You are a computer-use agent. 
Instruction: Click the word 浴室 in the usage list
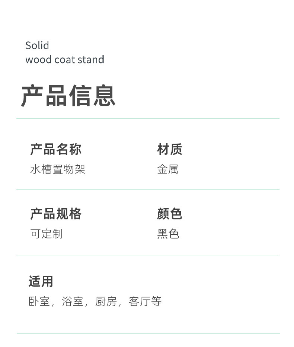(73, 301)
